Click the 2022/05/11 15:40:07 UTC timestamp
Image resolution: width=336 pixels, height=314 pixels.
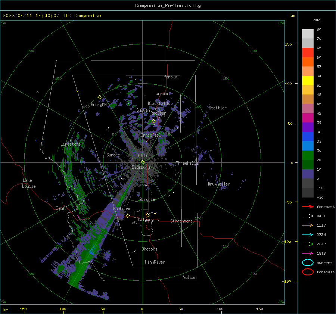click(x=52, y=16)
